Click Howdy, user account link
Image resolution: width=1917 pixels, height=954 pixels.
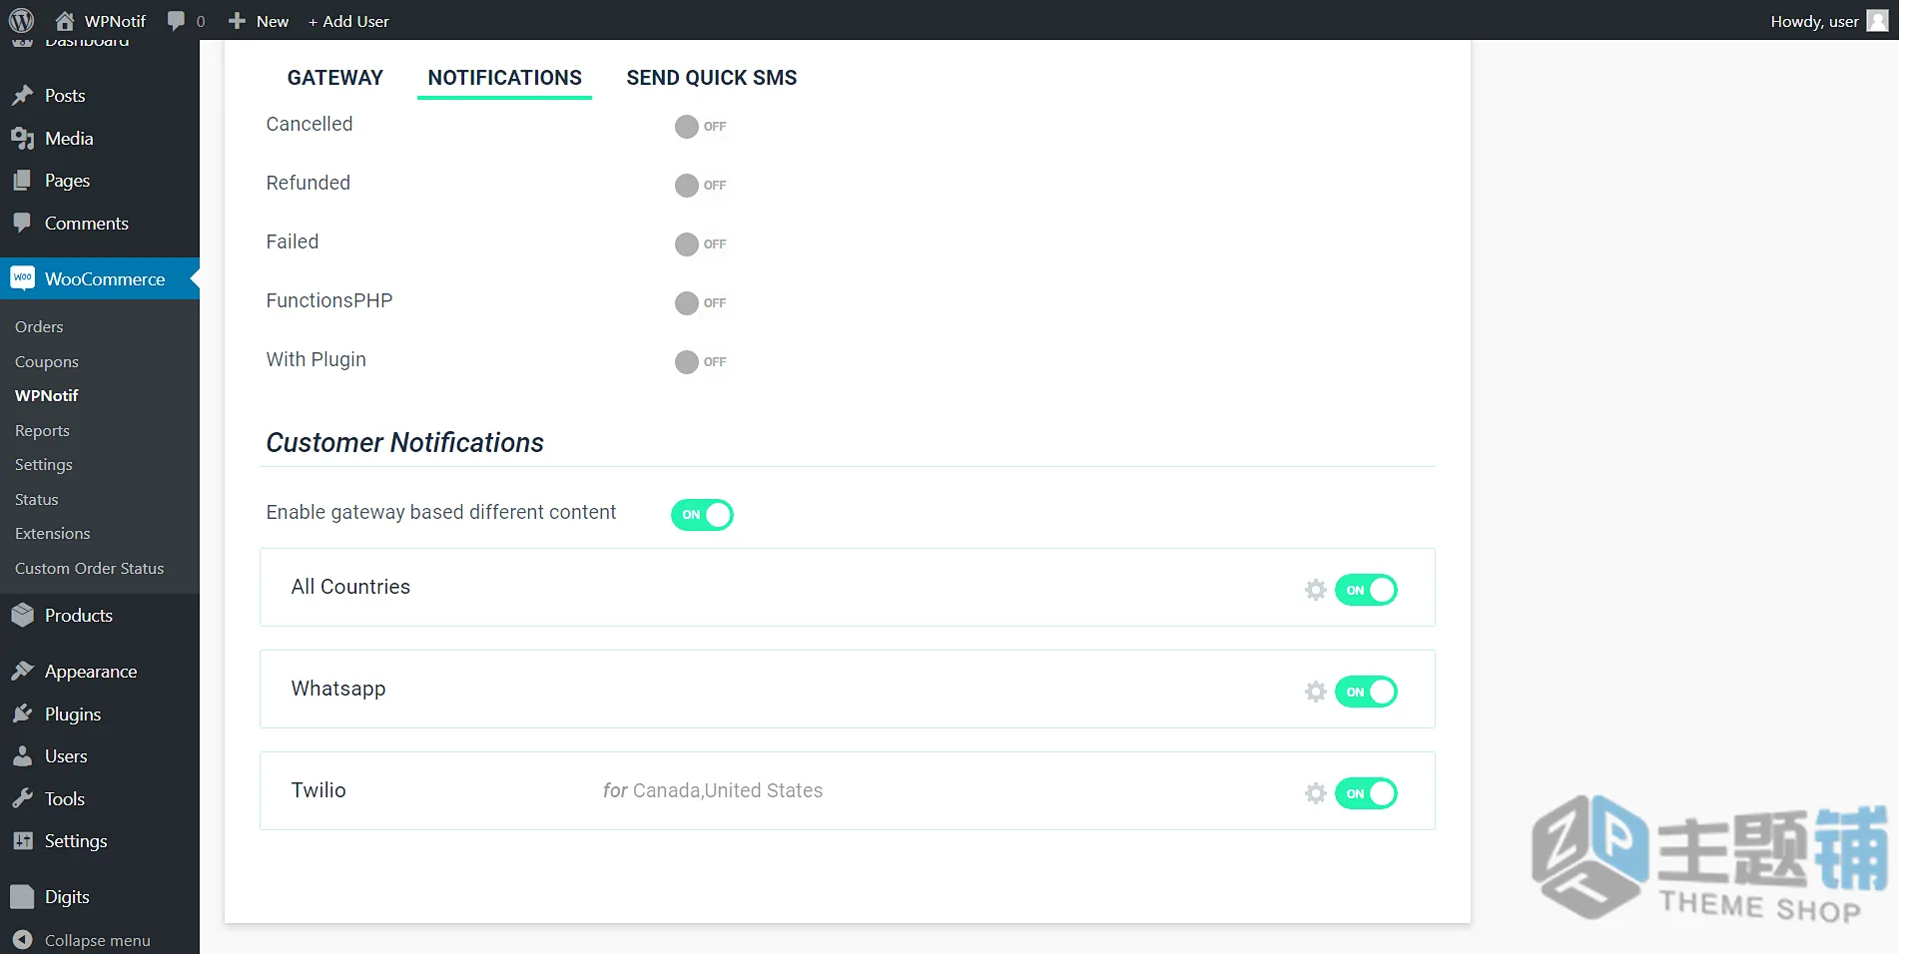[1814, 21]
